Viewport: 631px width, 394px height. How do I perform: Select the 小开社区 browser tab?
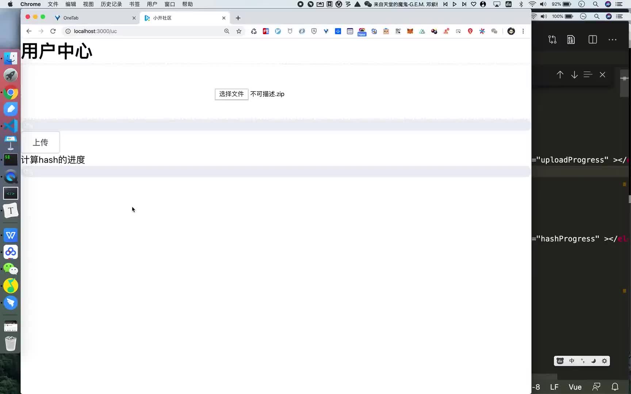pyautogui.click(x=185, y=18)
